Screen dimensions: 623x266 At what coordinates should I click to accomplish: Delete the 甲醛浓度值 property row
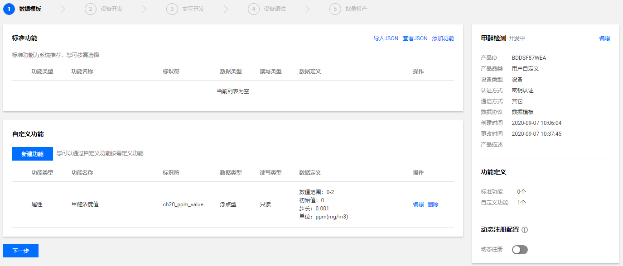pyautogui.click(x=433, y=204)
